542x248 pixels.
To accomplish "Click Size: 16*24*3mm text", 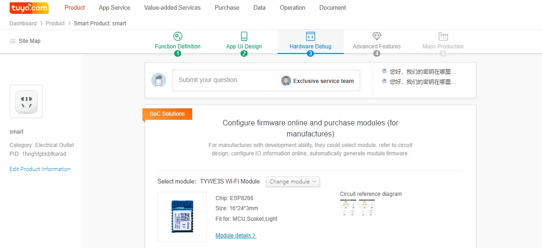I will click(237, 208).
